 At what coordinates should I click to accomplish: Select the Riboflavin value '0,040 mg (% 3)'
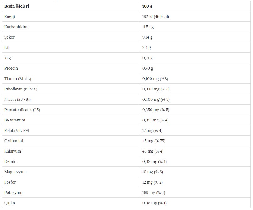(156, 89)
